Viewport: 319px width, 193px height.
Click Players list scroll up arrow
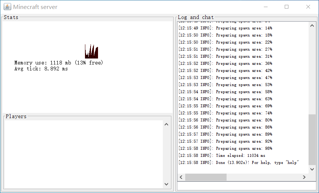pos(166,124)
